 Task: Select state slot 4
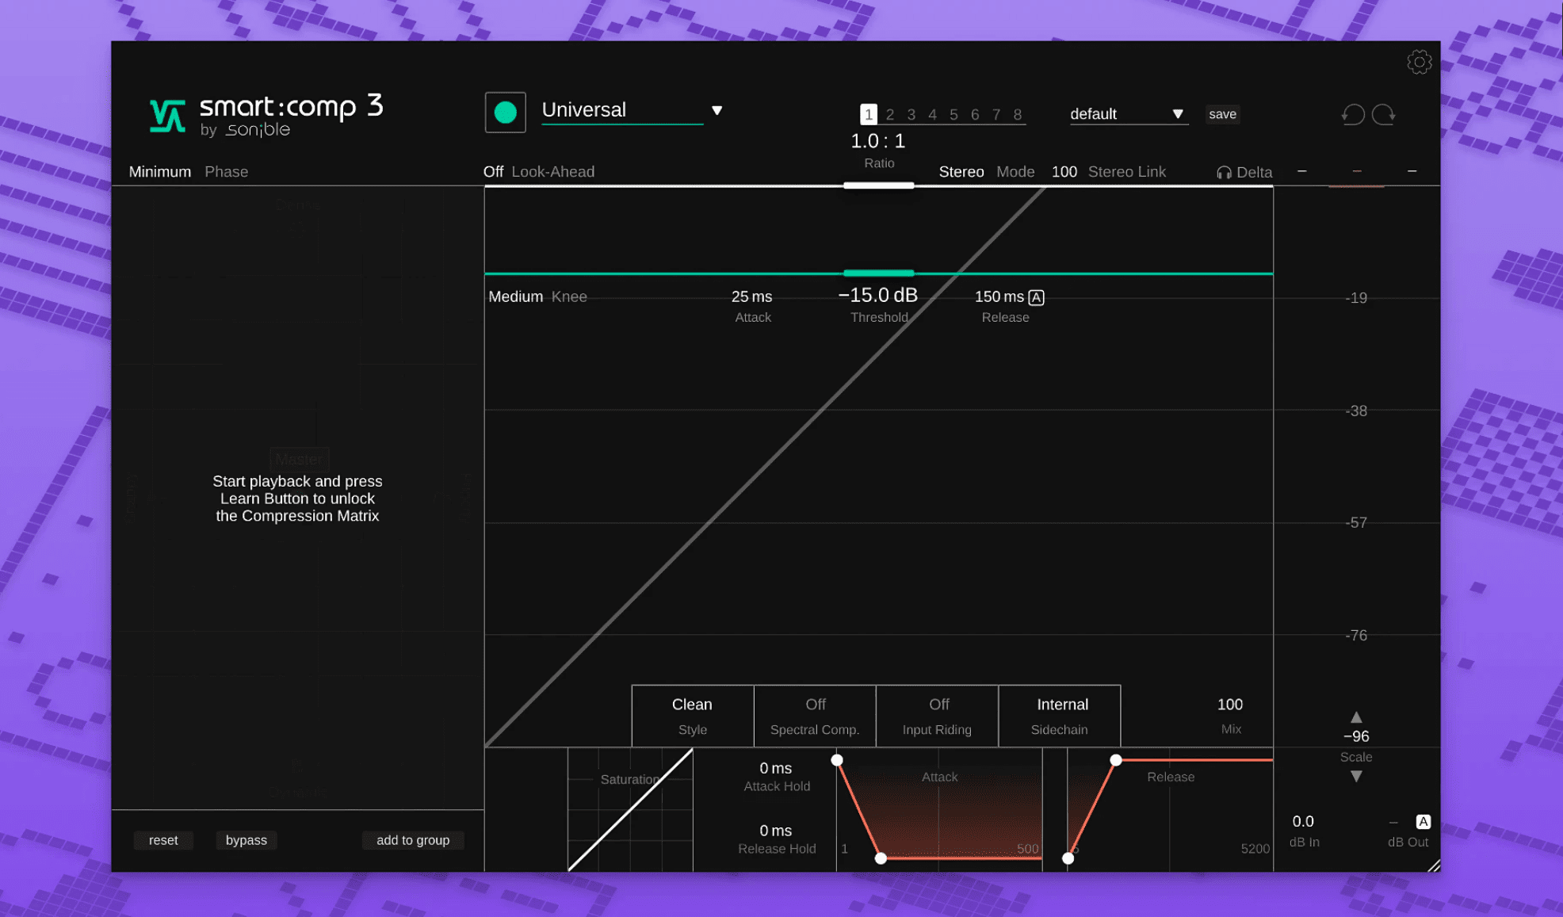coord(933,115)
